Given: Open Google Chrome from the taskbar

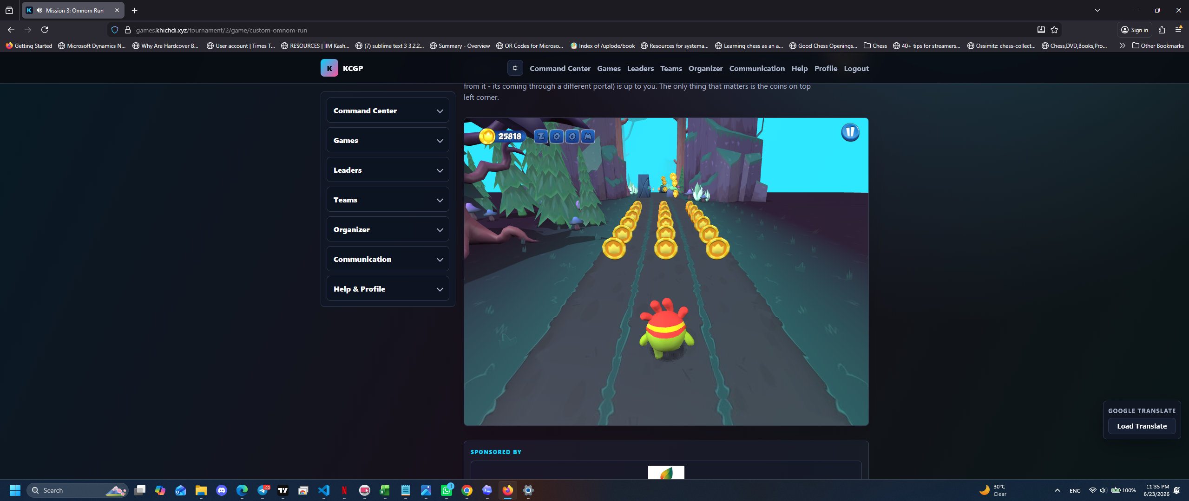Looking at the screenshot, I should point(467,490).
